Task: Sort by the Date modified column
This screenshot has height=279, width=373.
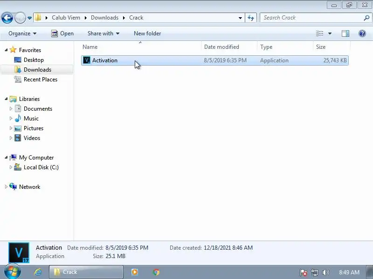Action: 229,47
